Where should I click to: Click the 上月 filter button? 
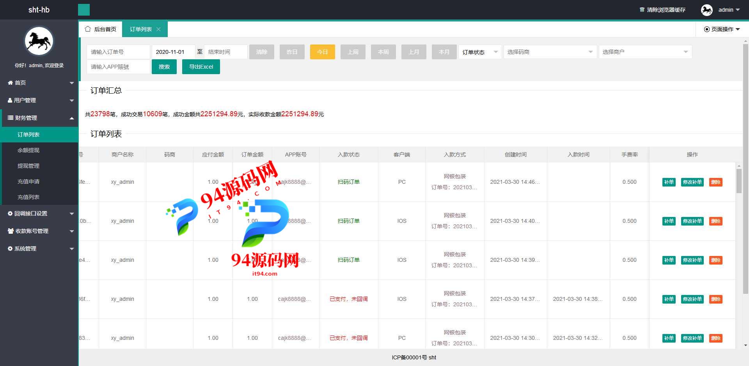[414, 52]
